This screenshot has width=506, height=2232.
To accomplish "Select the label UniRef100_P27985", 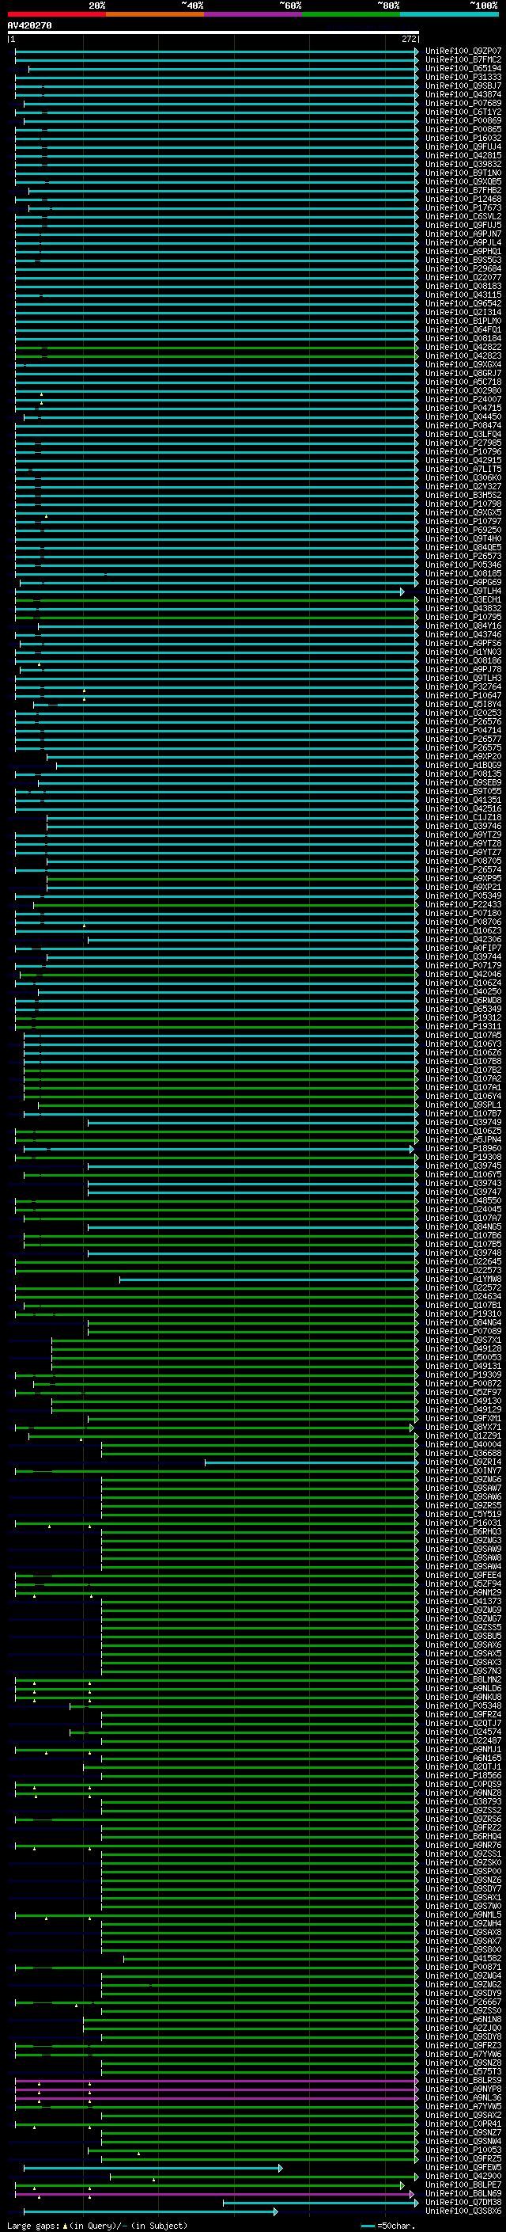I will tap(463, 443).
